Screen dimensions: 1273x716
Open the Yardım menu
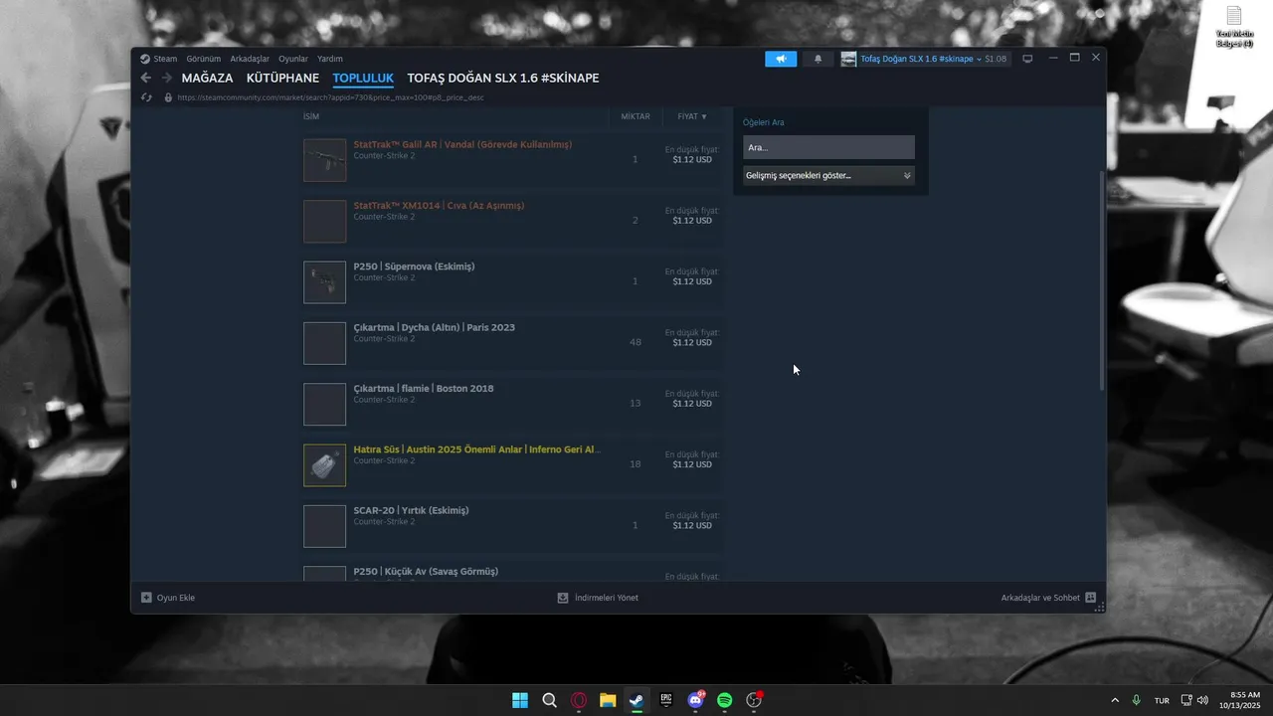click(330, 59)
